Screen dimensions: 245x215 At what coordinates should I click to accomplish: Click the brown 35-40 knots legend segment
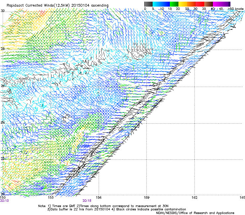click(209, 4)
